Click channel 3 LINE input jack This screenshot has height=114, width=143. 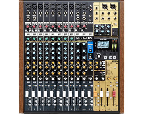(x=40, y=13)
